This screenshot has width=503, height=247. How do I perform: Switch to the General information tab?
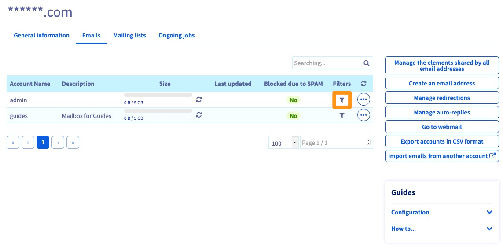click(41, 35)
